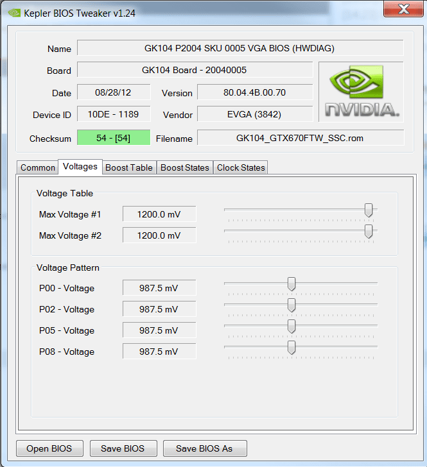Click the Device ID label
Screen dimensions: 427x467
52,115
